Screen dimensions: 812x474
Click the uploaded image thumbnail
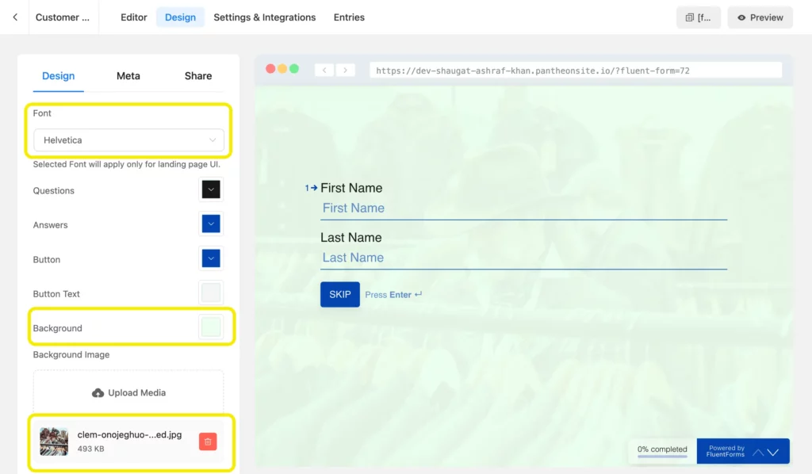54,442
